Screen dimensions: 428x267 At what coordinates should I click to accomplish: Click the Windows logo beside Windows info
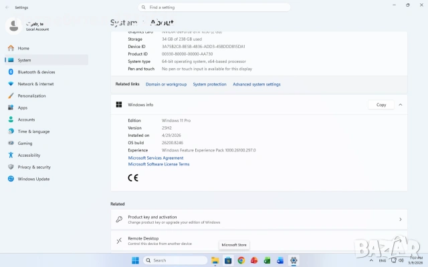[119, 105]
